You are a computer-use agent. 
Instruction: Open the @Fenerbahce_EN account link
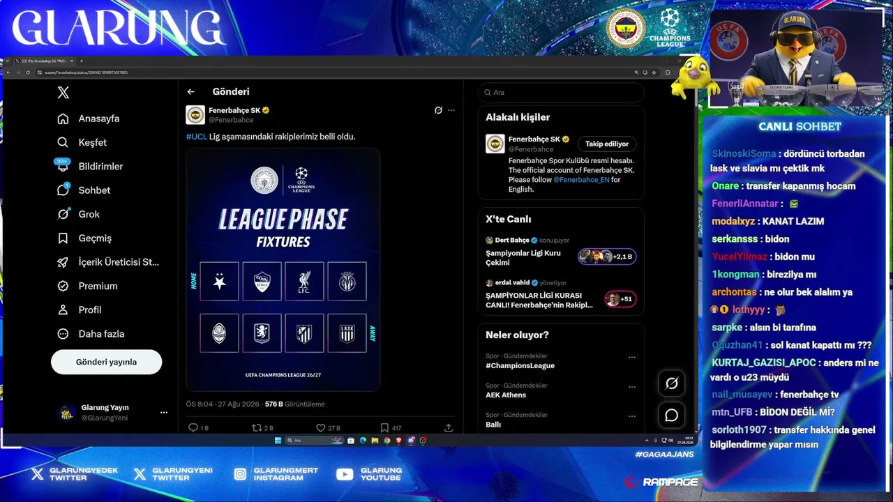pyautogui.click(x=581, y=179)
